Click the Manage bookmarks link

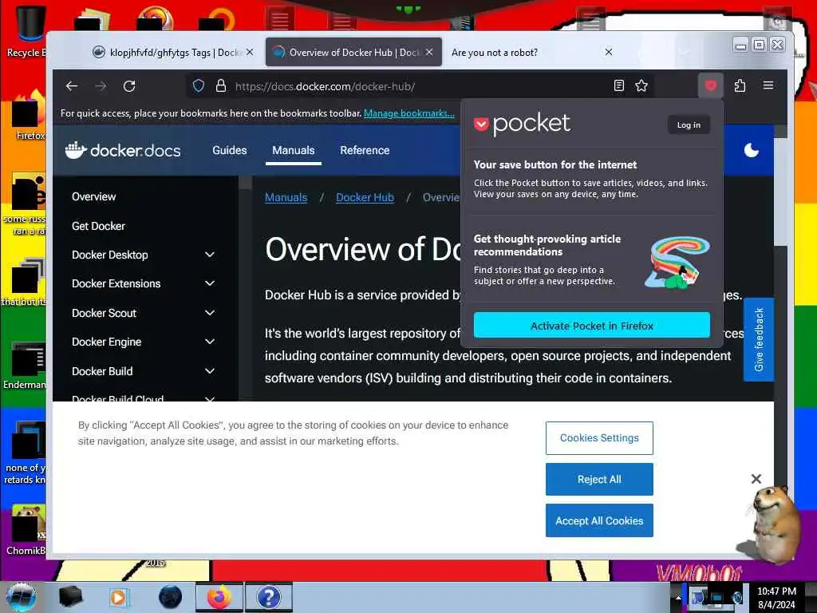click(409, 113)
